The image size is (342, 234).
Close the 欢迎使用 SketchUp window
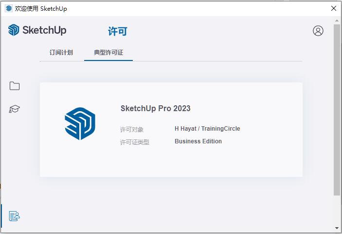point(334,8)
